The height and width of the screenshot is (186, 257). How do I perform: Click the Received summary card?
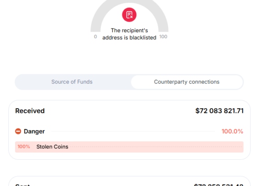(x=129, y=130)
